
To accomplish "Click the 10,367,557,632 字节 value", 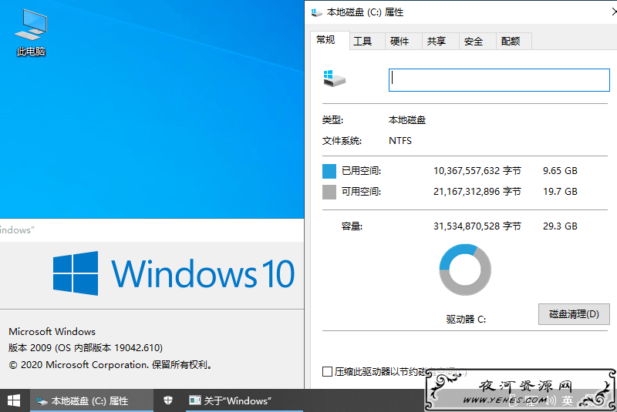I will [x=477, y=171].
